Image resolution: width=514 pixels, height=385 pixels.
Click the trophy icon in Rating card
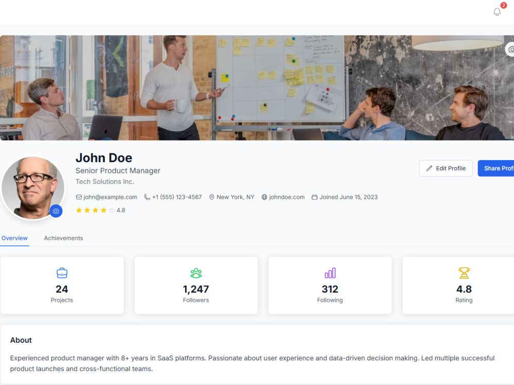pyautogui.click(x=464, y=273)
